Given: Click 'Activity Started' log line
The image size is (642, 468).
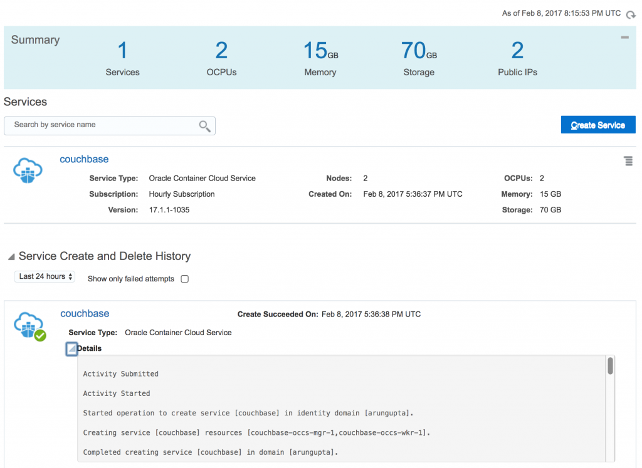Looking at the screenshot, I should tap(117, 393).
